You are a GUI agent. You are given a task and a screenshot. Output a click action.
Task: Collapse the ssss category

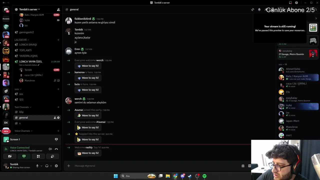coord(18,89)
